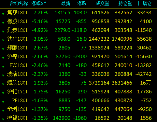Click the down arrow beside 铁矿1801
This screenshot has width=157, height=122.
pyautogui.click(x=3, y=39)
